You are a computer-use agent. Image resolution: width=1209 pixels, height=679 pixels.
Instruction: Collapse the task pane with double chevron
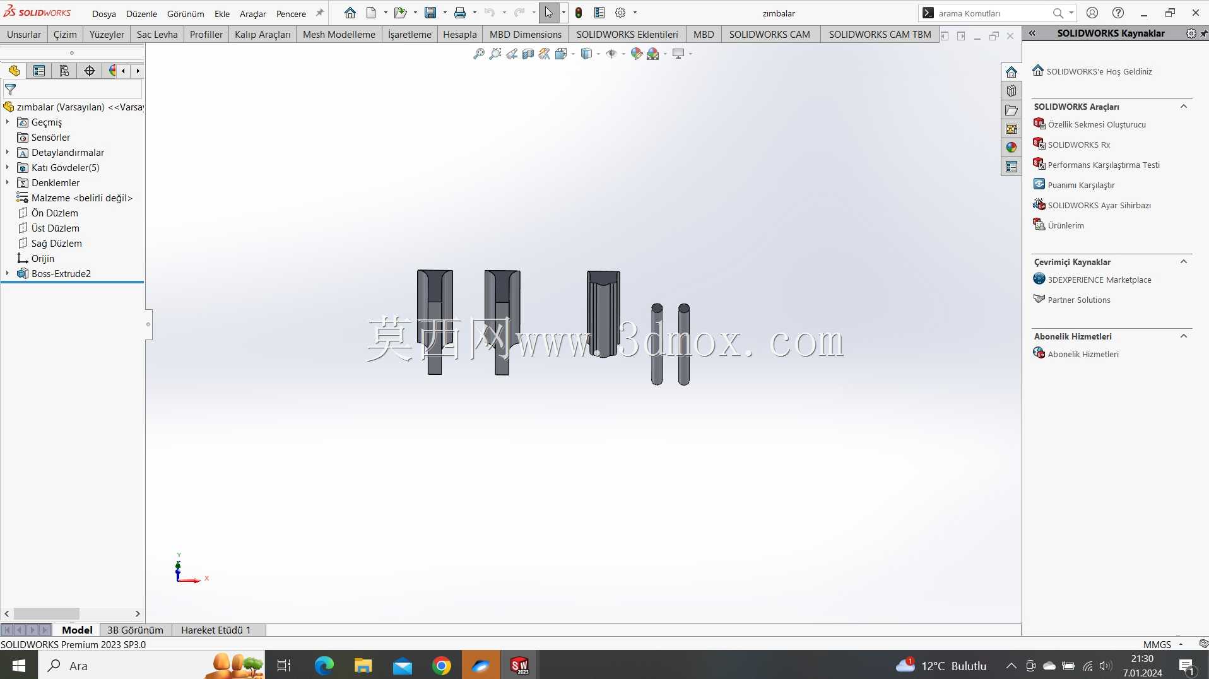(x=1032, y=33)
